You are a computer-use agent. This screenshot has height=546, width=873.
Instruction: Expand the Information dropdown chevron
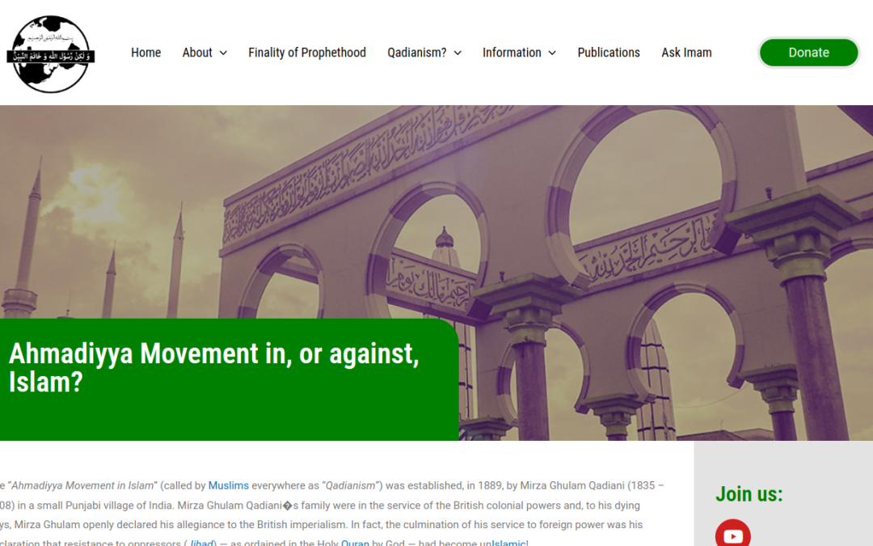click(552, 53)
